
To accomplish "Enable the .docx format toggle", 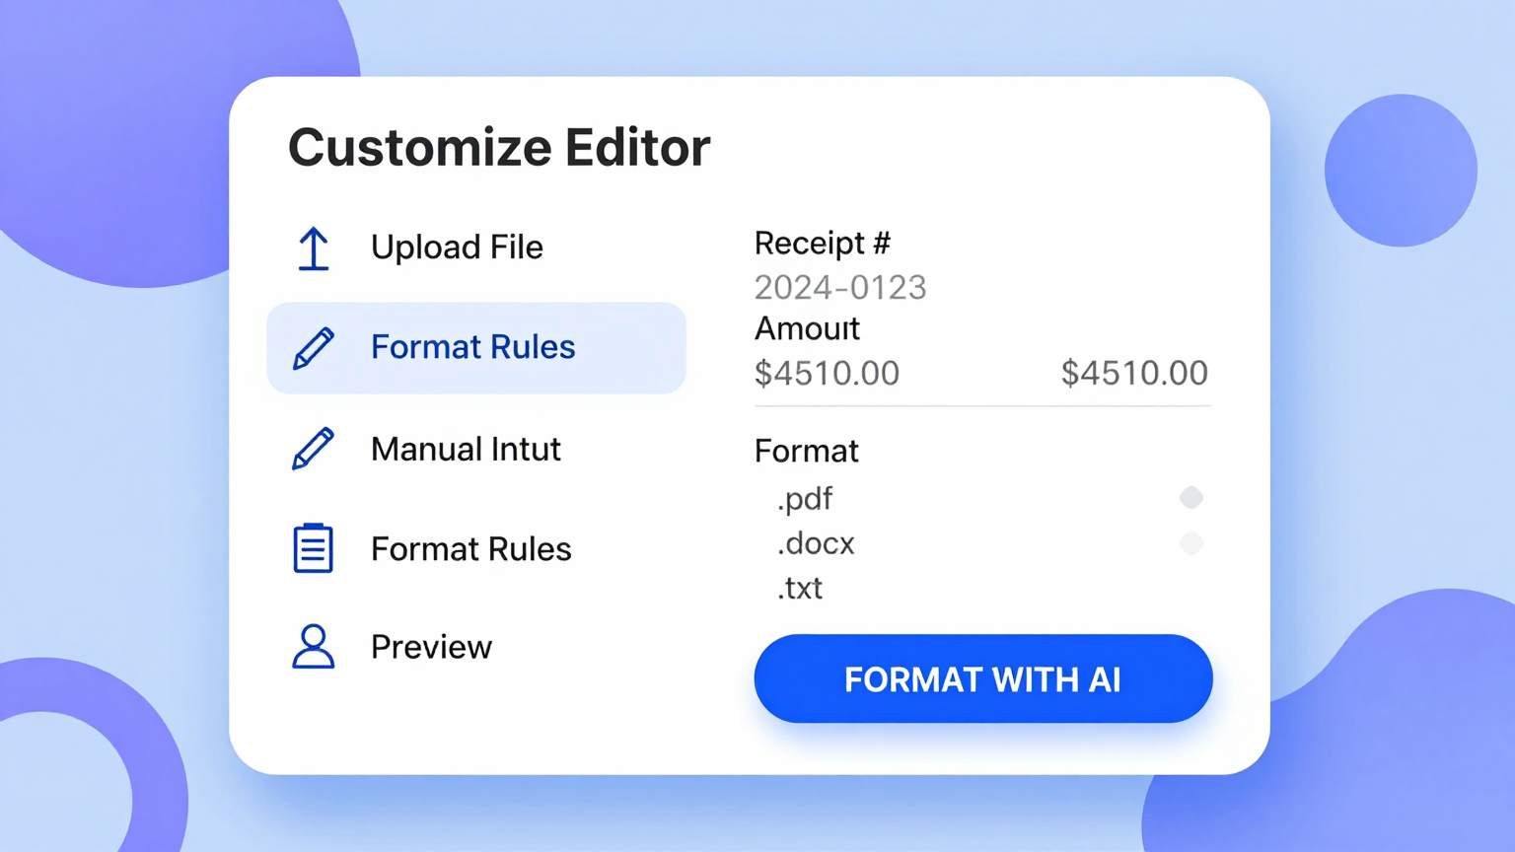I will [1191, 543].
